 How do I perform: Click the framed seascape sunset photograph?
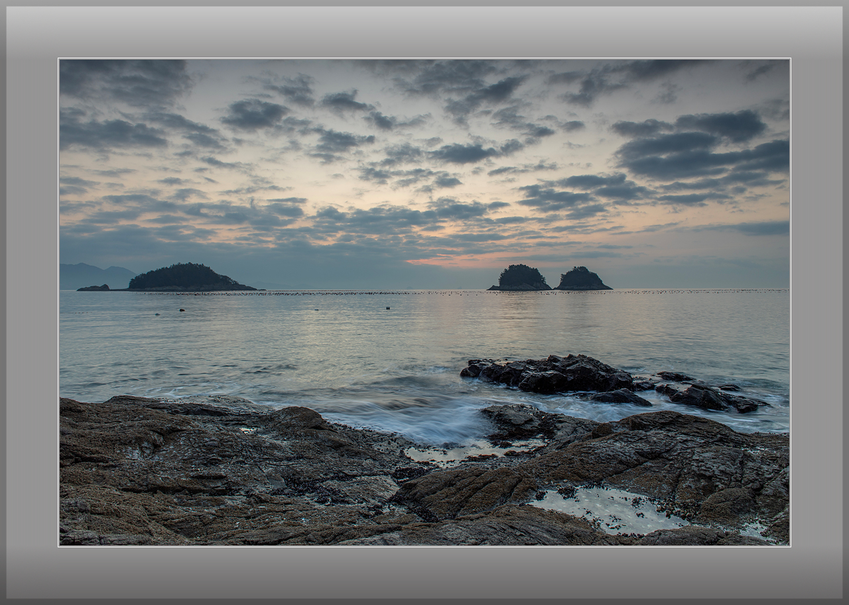click(x=424, y=302)
